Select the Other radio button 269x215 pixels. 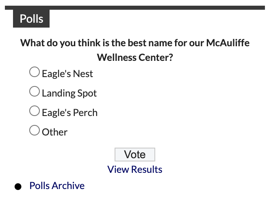35,131
